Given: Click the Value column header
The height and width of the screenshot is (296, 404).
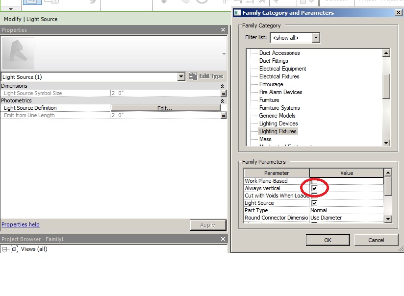Looking at the screenshot, I should pos(347,173).
